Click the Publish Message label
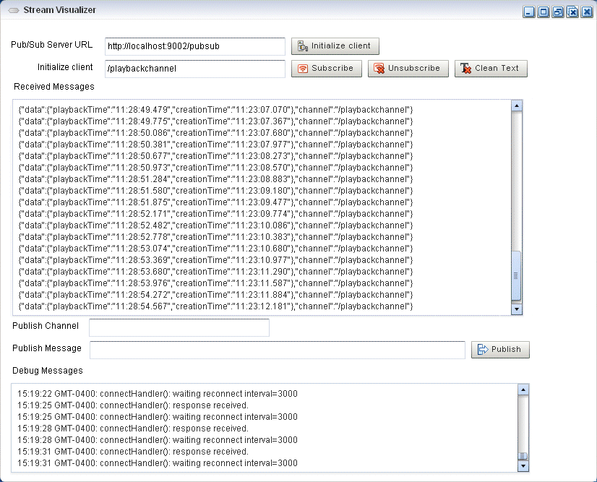This screenshot has width=597, height=482. tap(47, 348)
